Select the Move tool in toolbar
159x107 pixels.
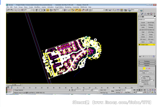(x=48, y=10)
